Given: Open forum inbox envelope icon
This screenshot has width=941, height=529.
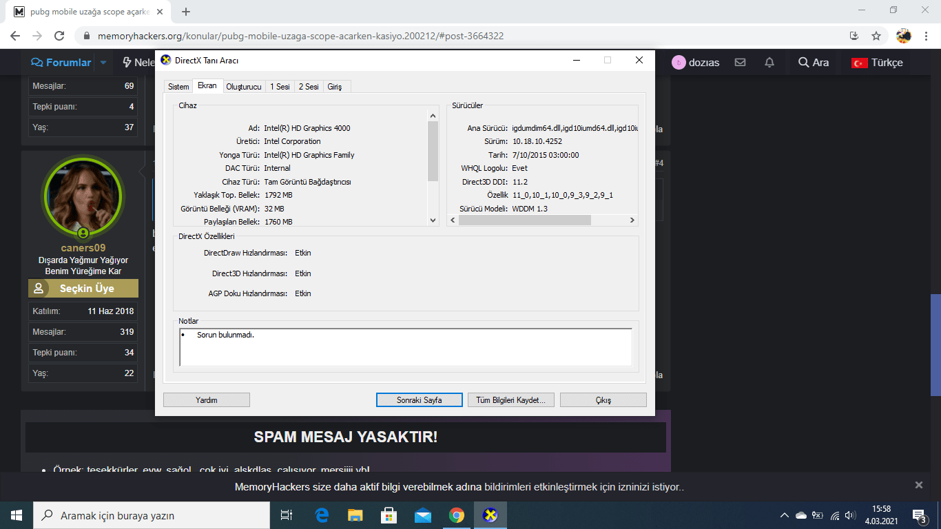Looking at the screenshot, I should [741, 62].
